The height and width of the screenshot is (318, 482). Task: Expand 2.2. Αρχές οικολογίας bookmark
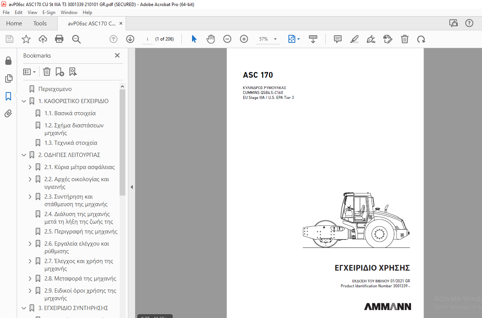[30, 179]
